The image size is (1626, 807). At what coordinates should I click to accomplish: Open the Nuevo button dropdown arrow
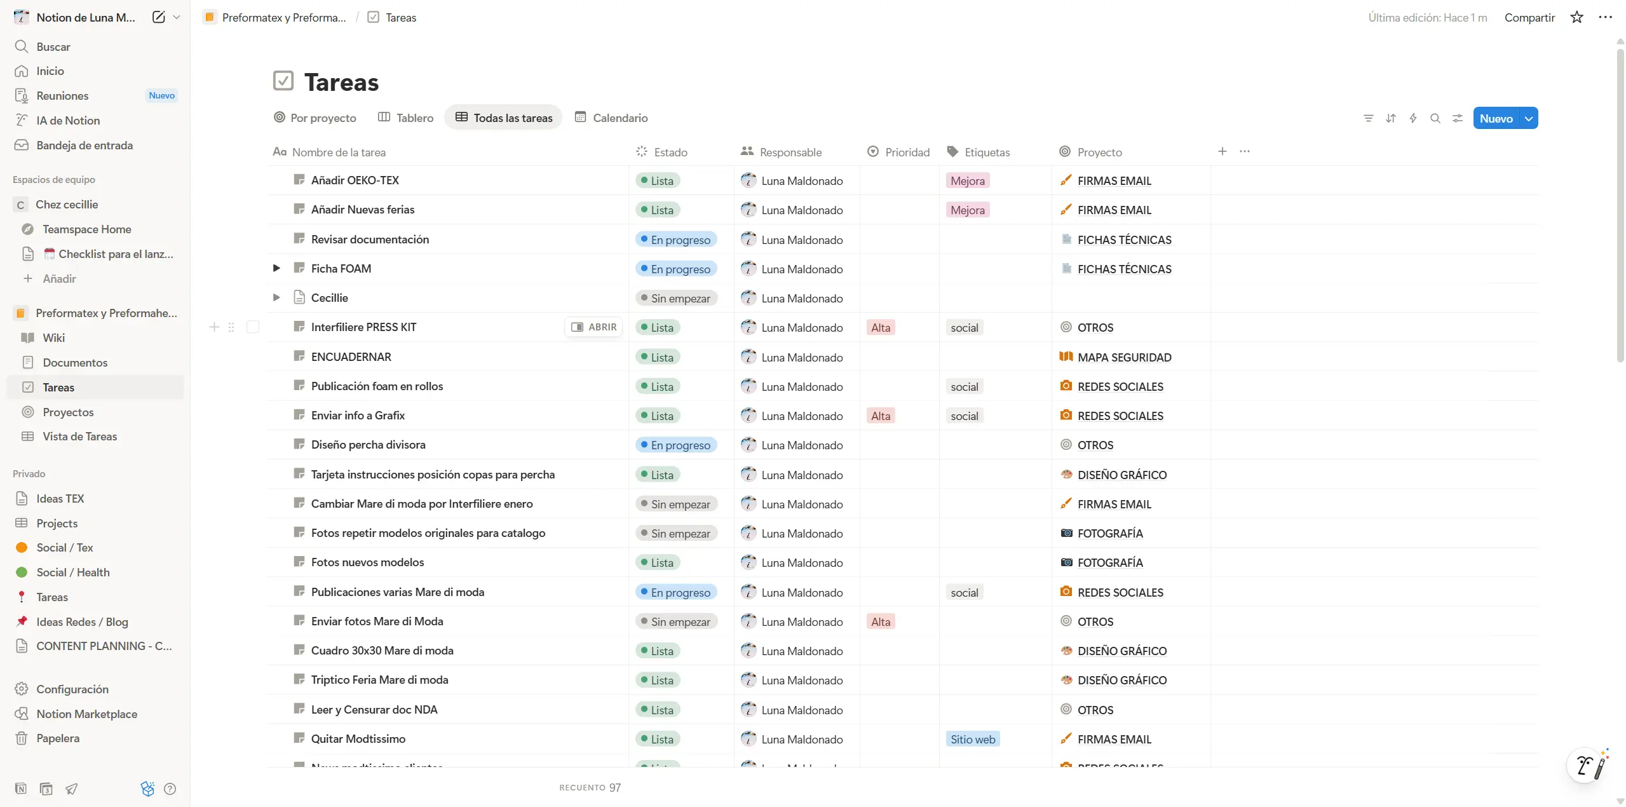click(x=1529, y=118)
